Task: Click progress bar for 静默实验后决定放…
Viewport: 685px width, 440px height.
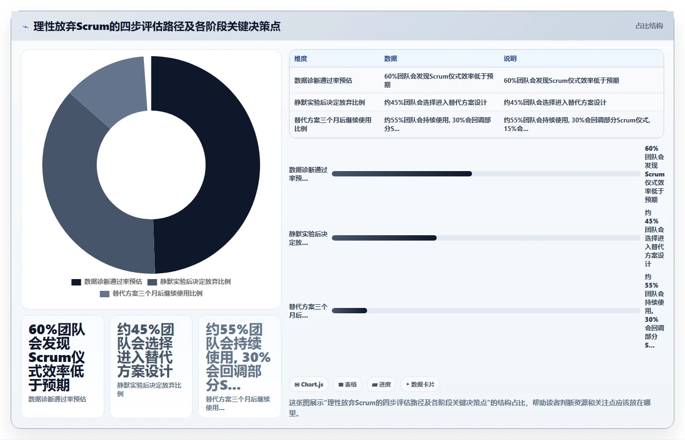Action: pyautogui.click(x=486, y=238)
